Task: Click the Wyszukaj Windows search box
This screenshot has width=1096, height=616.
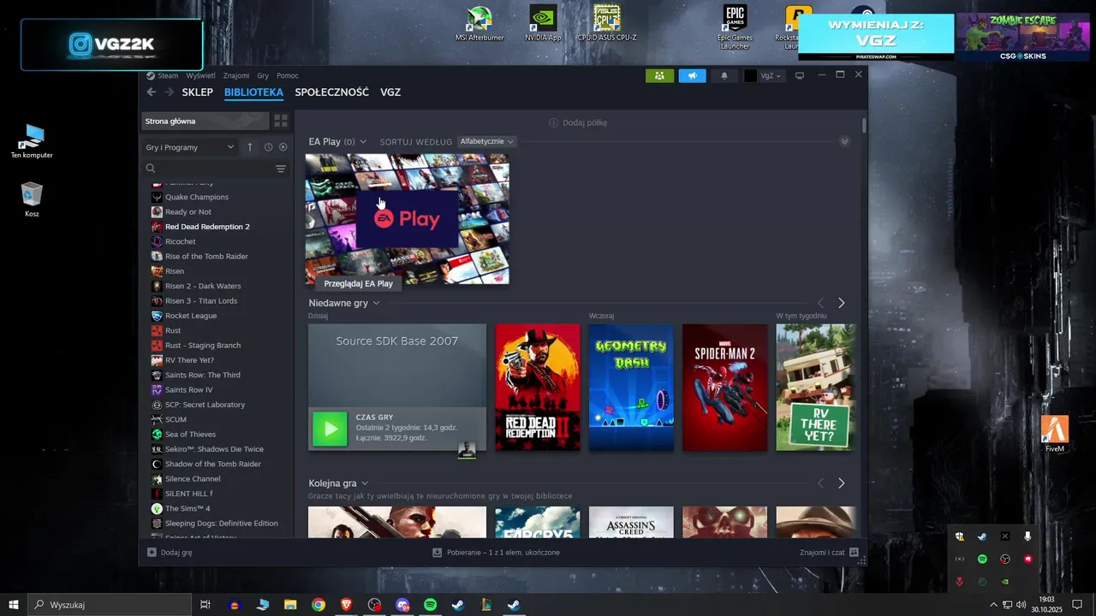Action: click(111, 605)
